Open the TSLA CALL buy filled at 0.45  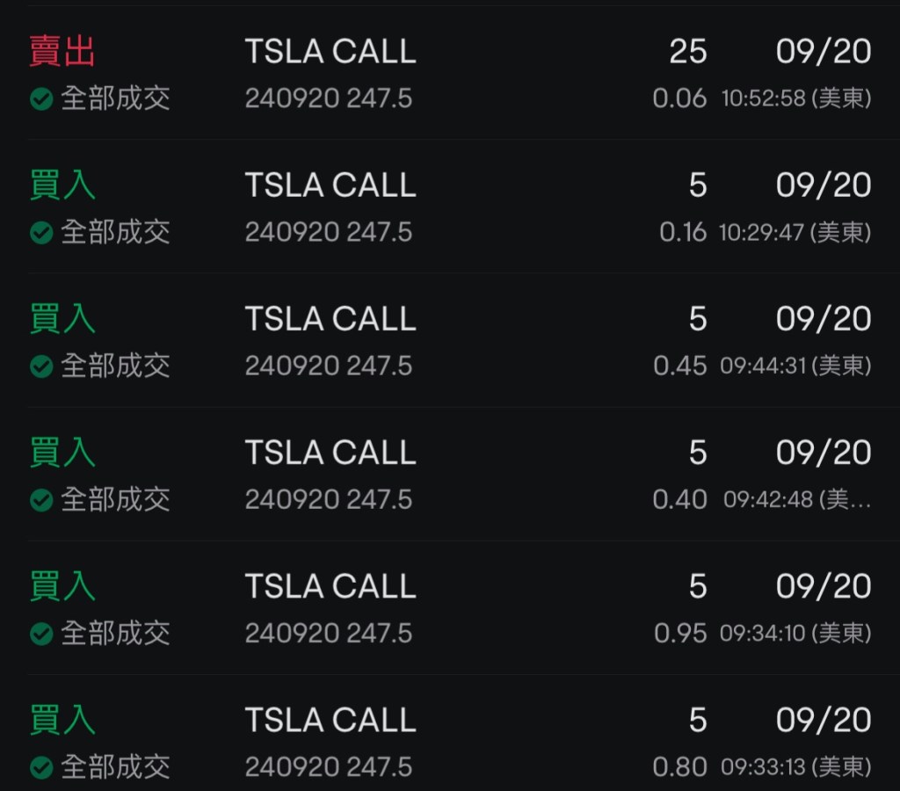[330, 319]
